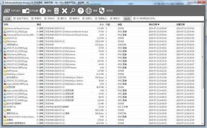
Task: Sort by the 次数 (Count) column header
Action: point(108,24)
